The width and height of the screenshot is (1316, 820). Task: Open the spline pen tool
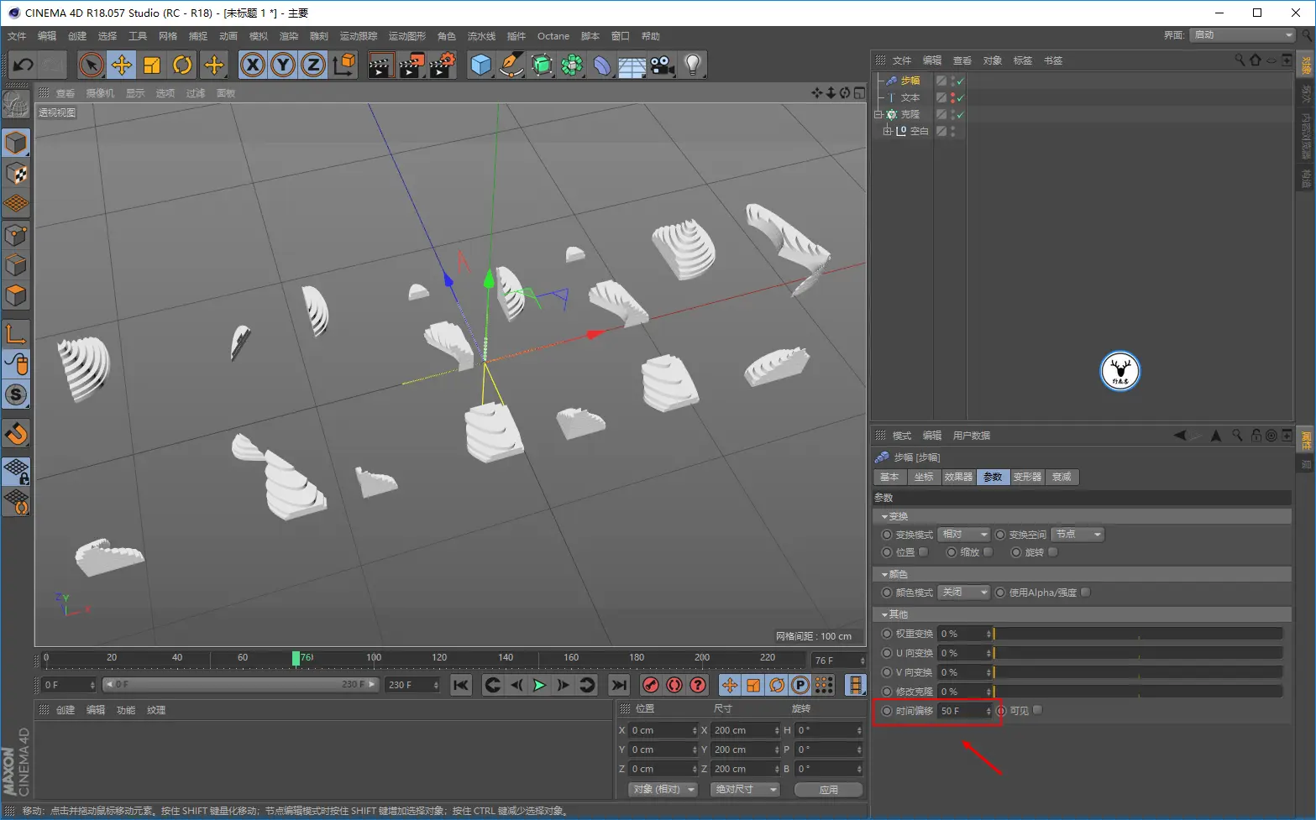511,65
